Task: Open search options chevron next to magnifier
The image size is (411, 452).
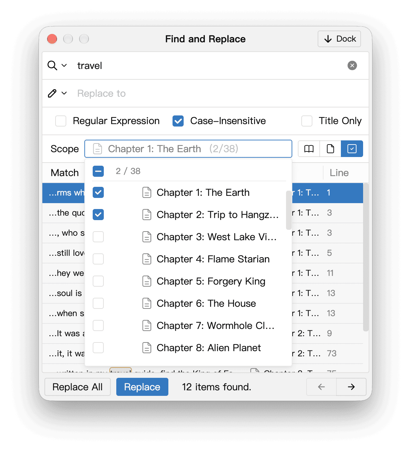Action: coord(64,66)
